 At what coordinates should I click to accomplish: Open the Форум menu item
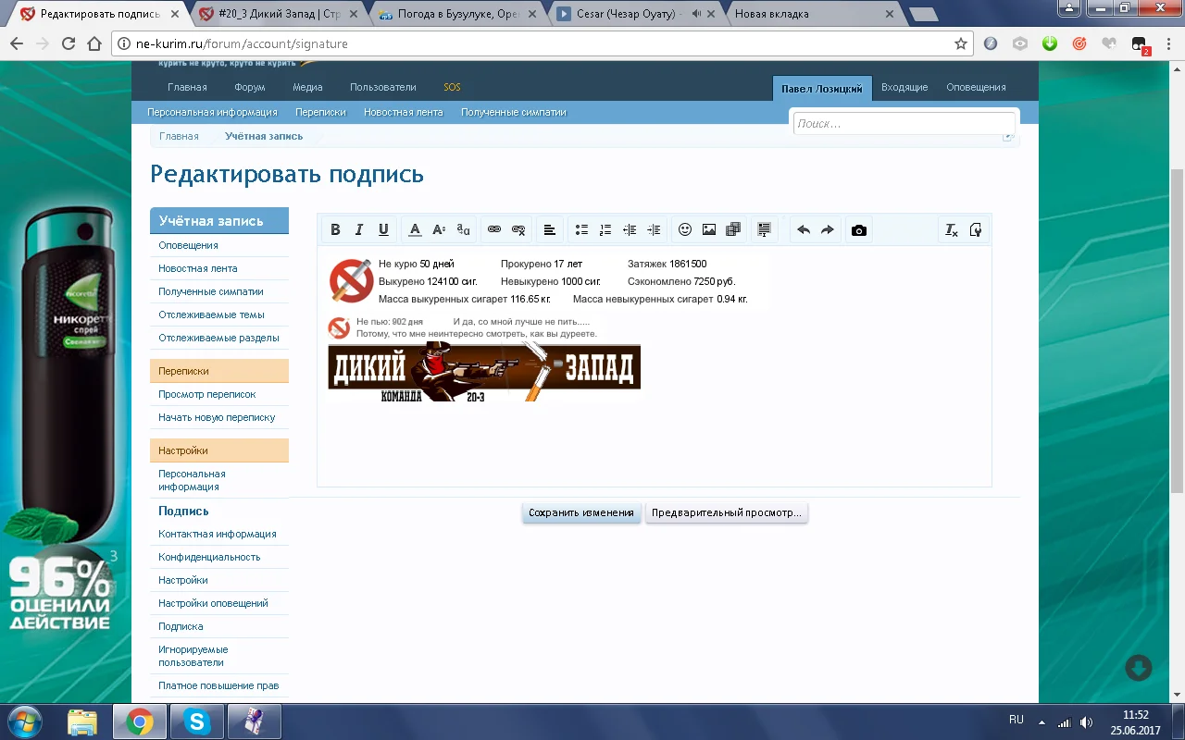click(250, 87)
